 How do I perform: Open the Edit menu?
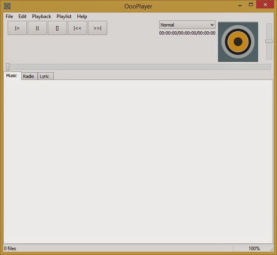pos(22,16)
